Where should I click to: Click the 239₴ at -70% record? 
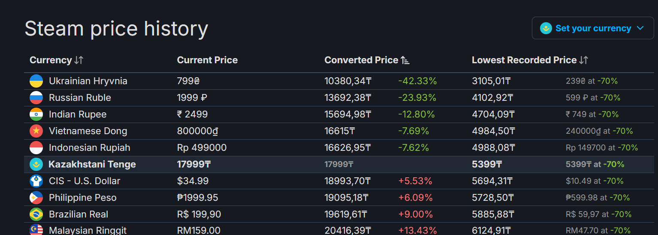[592, 81]
